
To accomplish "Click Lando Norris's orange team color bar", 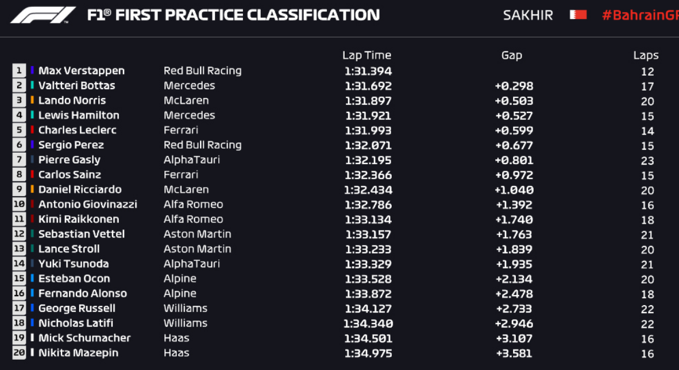I will coord(33,100).
